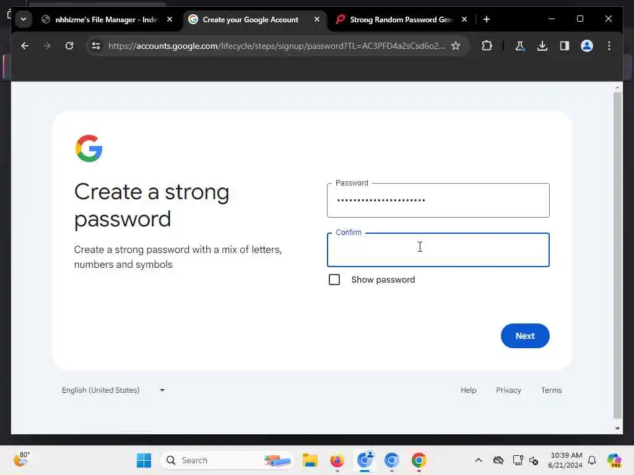Open the Downloads tray icon

point(542,46)
